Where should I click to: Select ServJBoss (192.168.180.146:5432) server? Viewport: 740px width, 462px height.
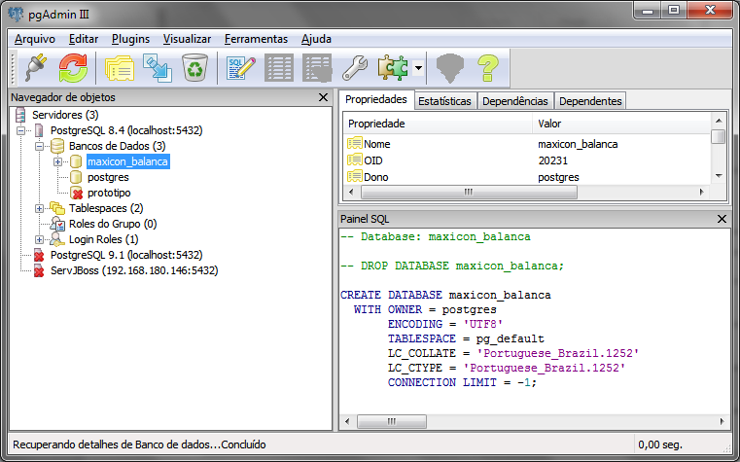(134, 270)
